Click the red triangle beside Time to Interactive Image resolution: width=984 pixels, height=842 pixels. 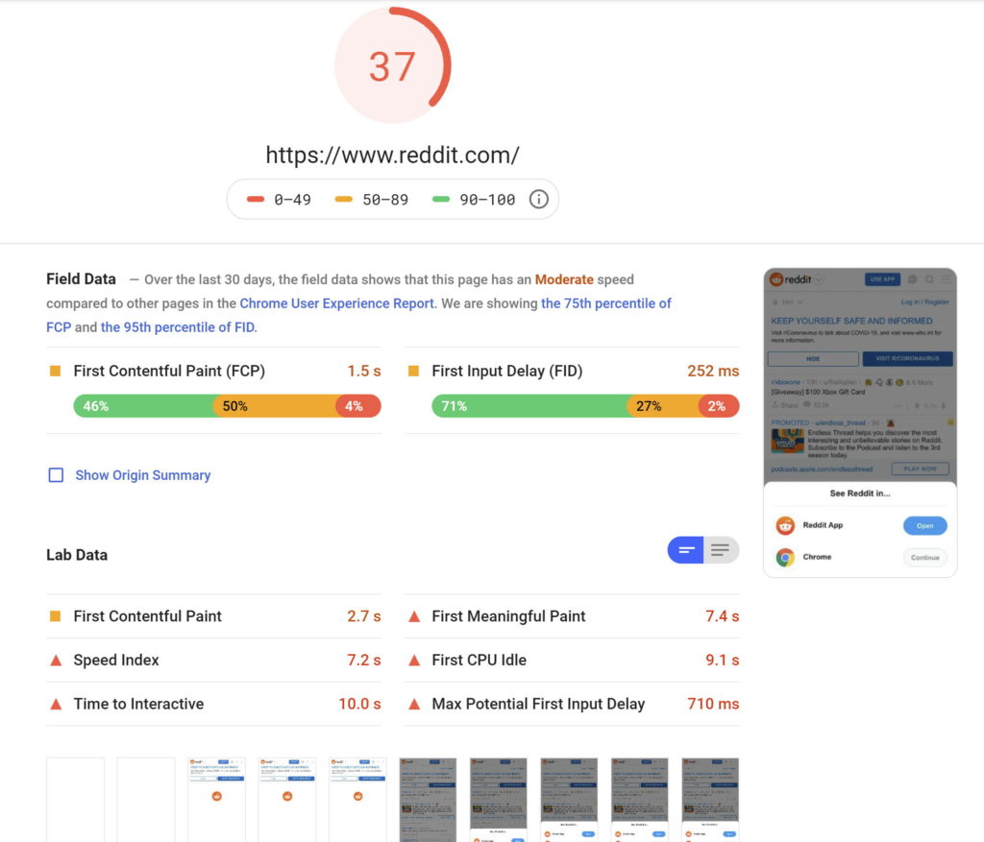point(56,704)
